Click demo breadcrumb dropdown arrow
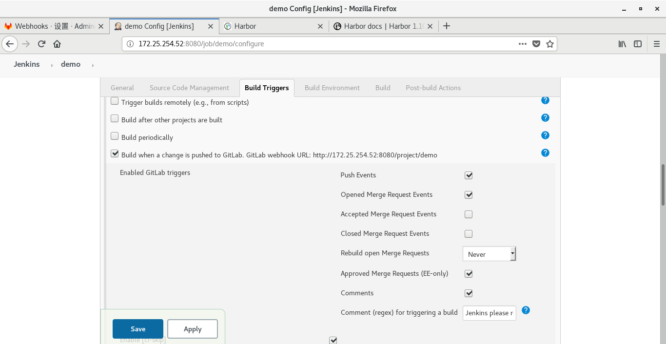 pos(93,65)
